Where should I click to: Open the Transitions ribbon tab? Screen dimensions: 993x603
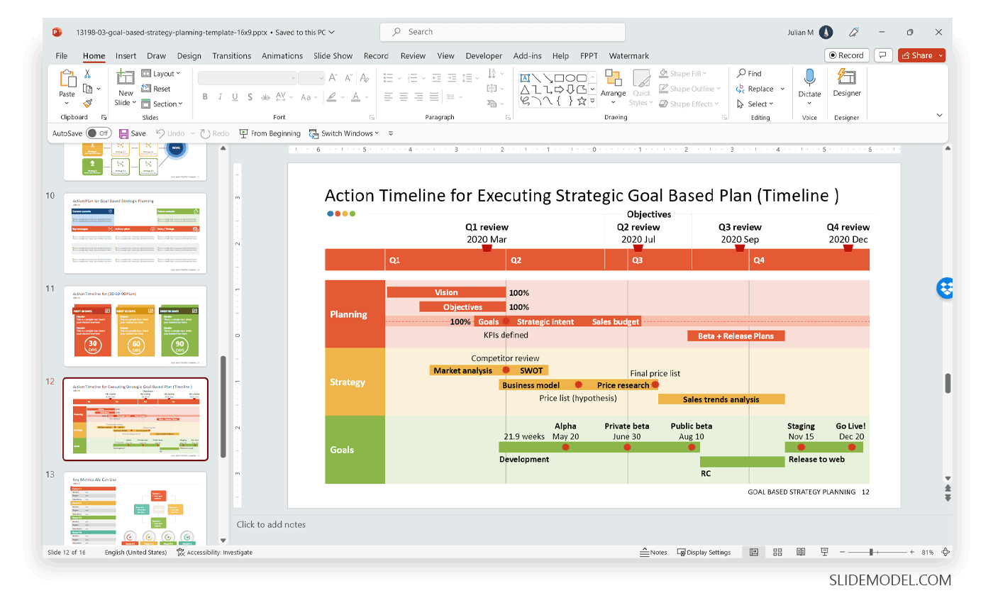tap(231, 56)
